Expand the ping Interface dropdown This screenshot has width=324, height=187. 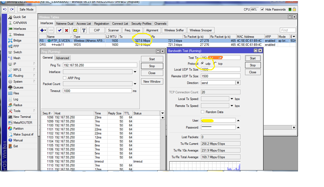pyautogui.click(x=135, y=72)
